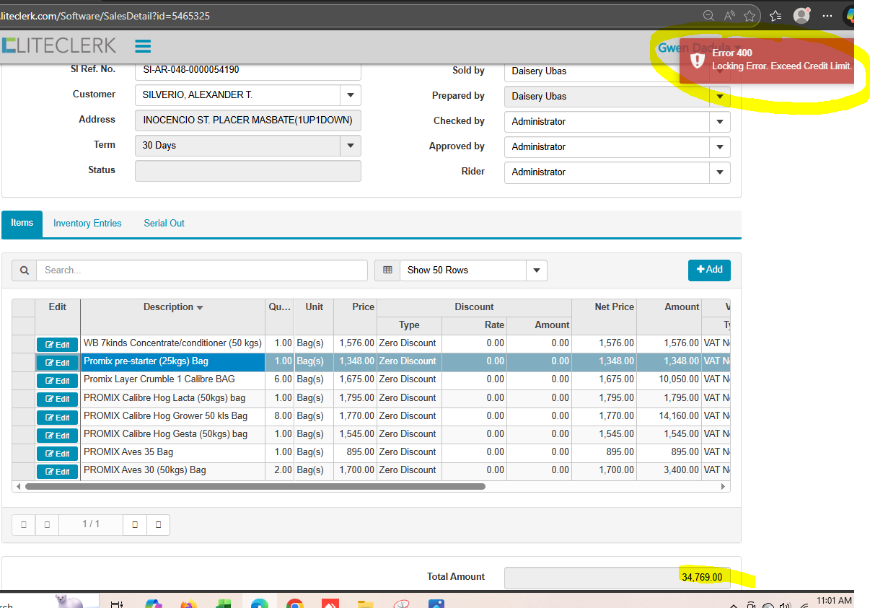Expand the Customer dropdown arrow
The height and width of the screenshot is (608, 870).
(x=351, y=95)
